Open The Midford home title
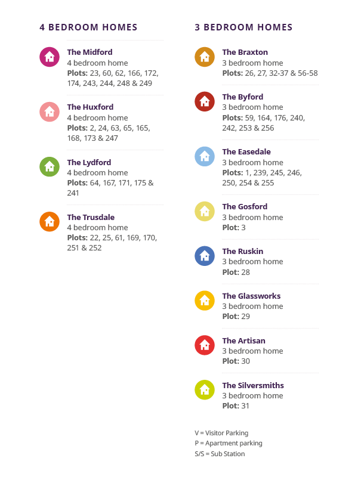 pyautogui.click(x=89, y=52)
